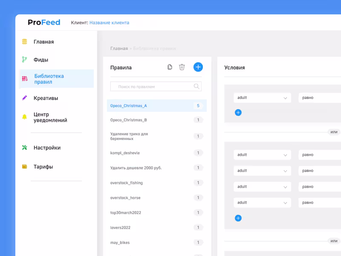The width and height of the screenshot is (341, 256).
Task: Duplicate a rule using the copy icon
Action: (x=170, y=67)
